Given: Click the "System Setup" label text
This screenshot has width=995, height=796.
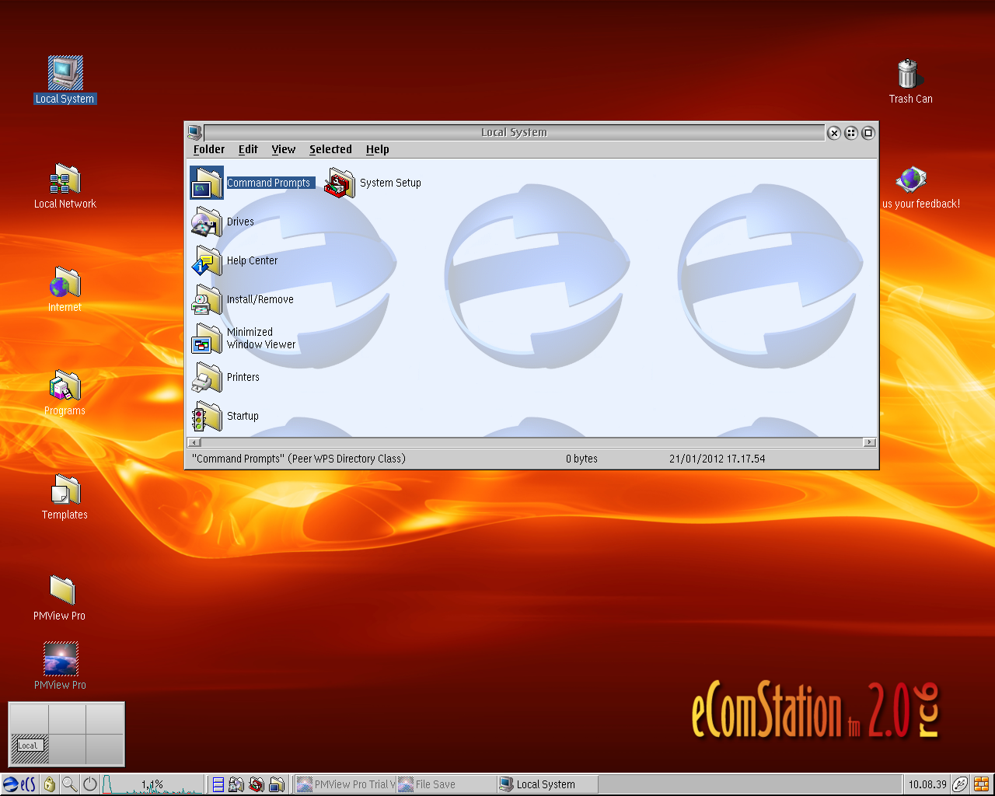Looking at the screenshot, I should (x=390, y=183).
